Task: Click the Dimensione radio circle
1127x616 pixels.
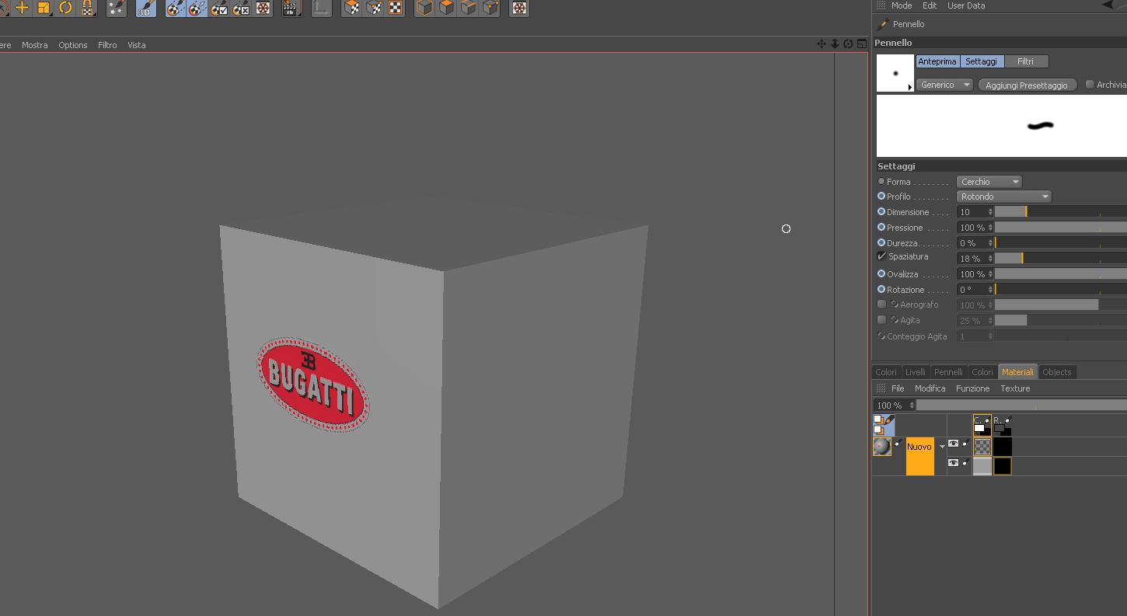Action: coord(881,211)
